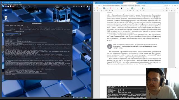The width and height of the screenshot is (179, 100).
Task: Click the PDF search icon
Action: [163, 11]
